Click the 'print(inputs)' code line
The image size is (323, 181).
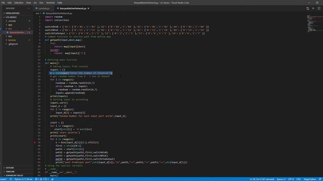click(59, 96)
